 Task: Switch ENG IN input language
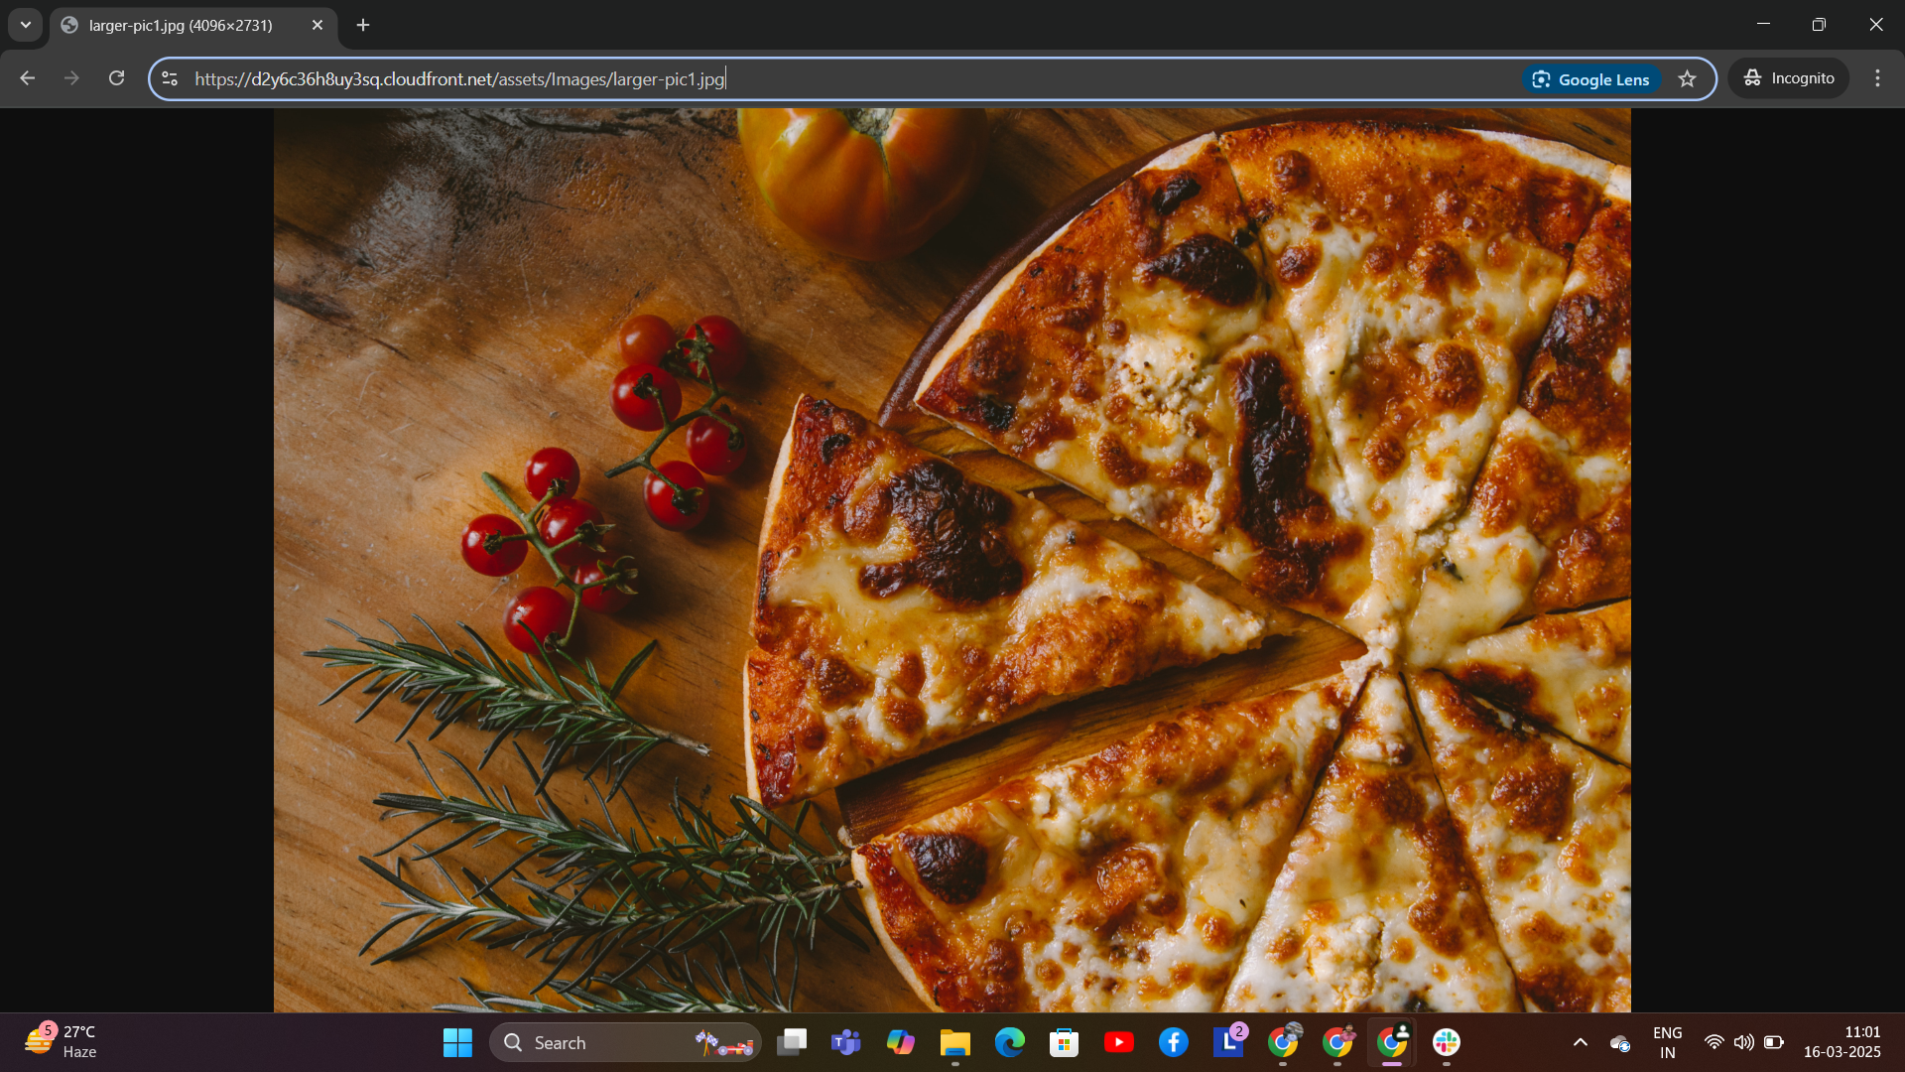click(x=1668, y=1042)
